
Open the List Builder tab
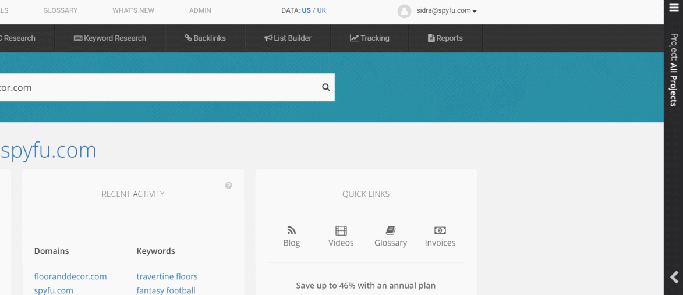(x=288, y=38)
